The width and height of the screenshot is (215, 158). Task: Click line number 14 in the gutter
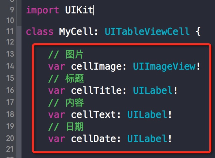10,66
